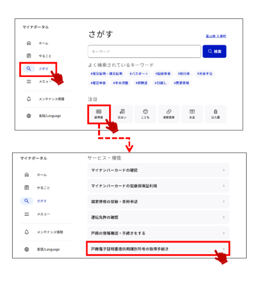This screenshot has width=264, height=283.
Task: Expand the マイナンバーカードの健康保険証利用 row chevron
Action: point(224,186)
